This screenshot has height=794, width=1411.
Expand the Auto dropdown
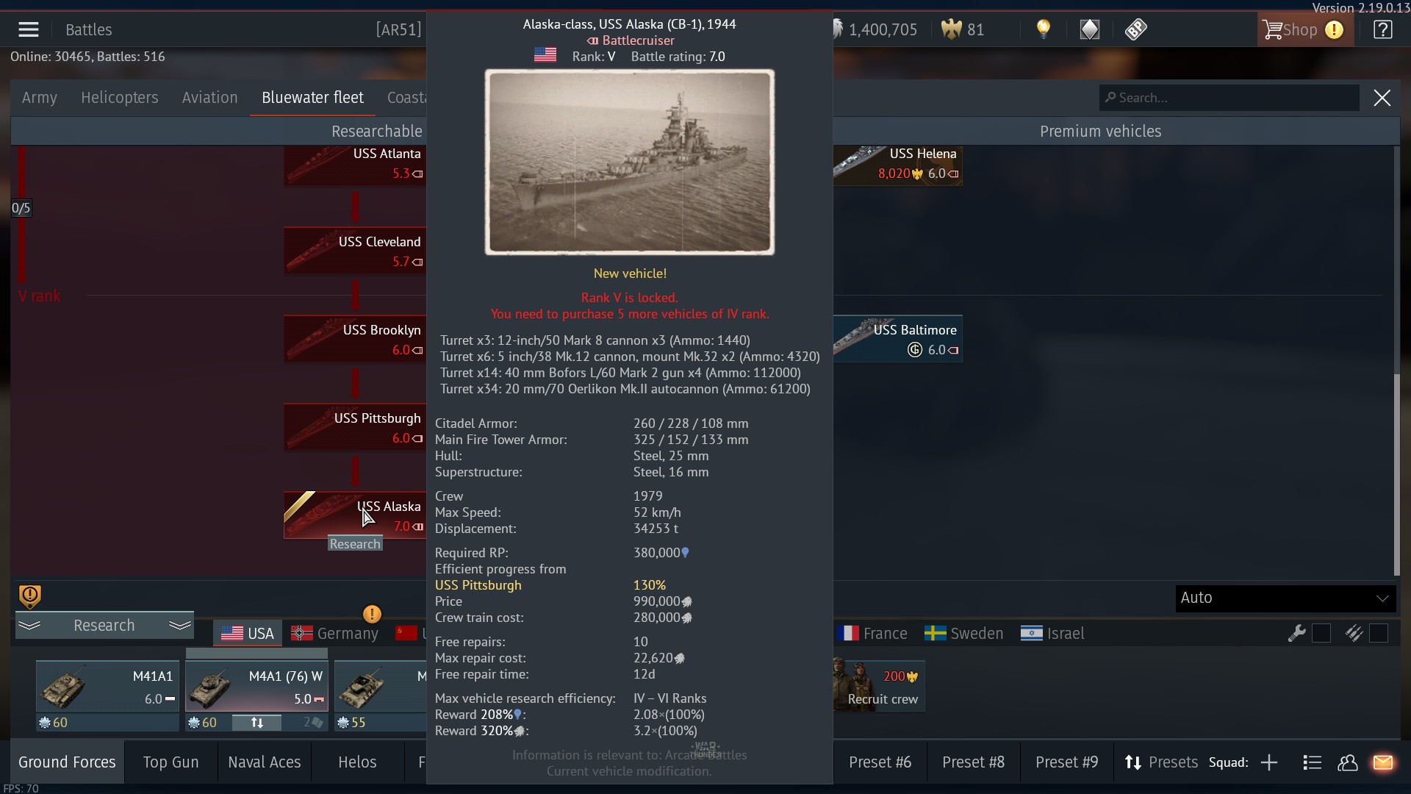click(x=1285, y=598)
